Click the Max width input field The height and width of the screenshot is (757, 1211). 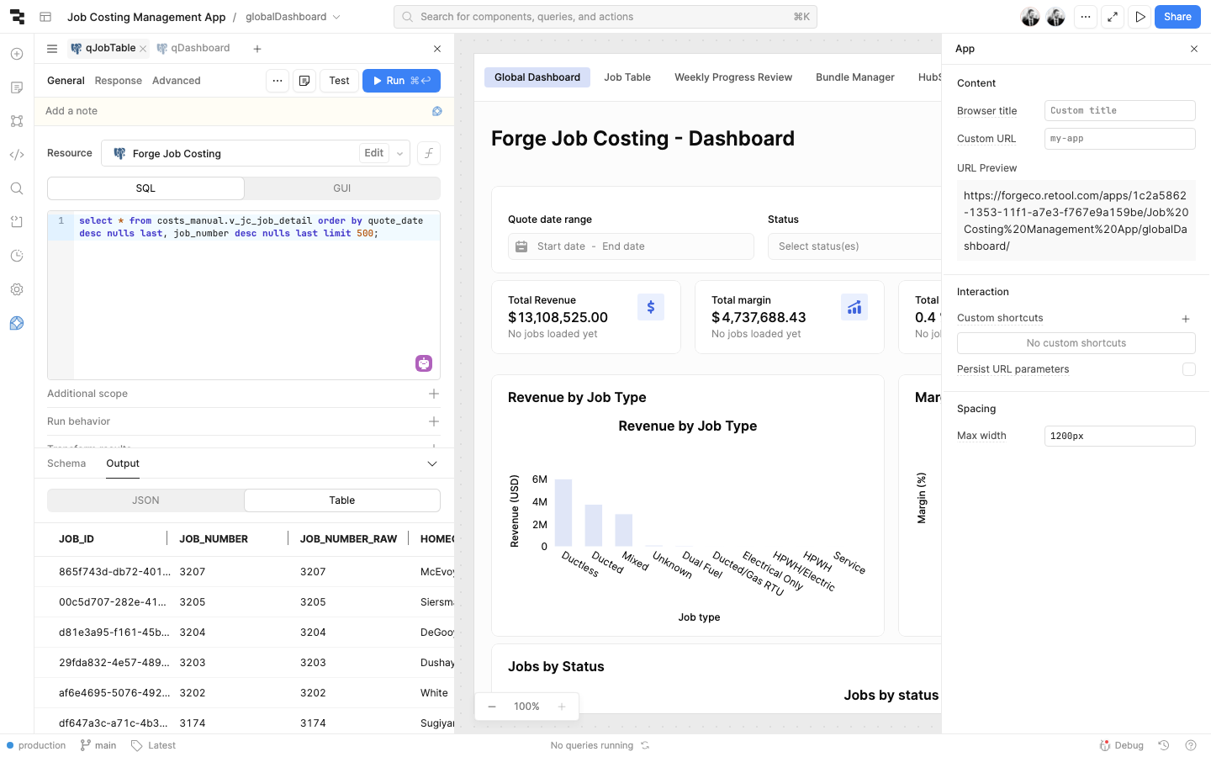(1118, 436)
